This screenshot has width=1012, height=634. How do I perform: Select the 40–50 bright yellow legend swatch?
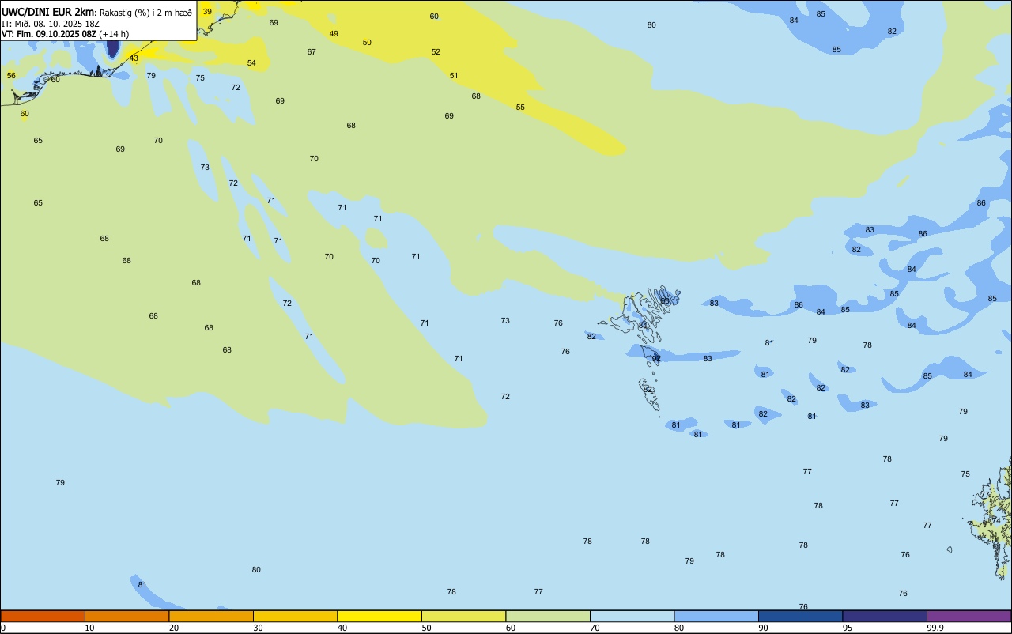(x=379, y=616)
